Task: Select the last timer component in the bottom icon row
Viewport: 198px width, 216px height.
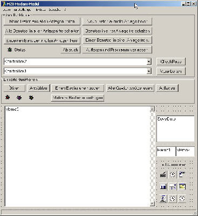Action: (182, 199)
